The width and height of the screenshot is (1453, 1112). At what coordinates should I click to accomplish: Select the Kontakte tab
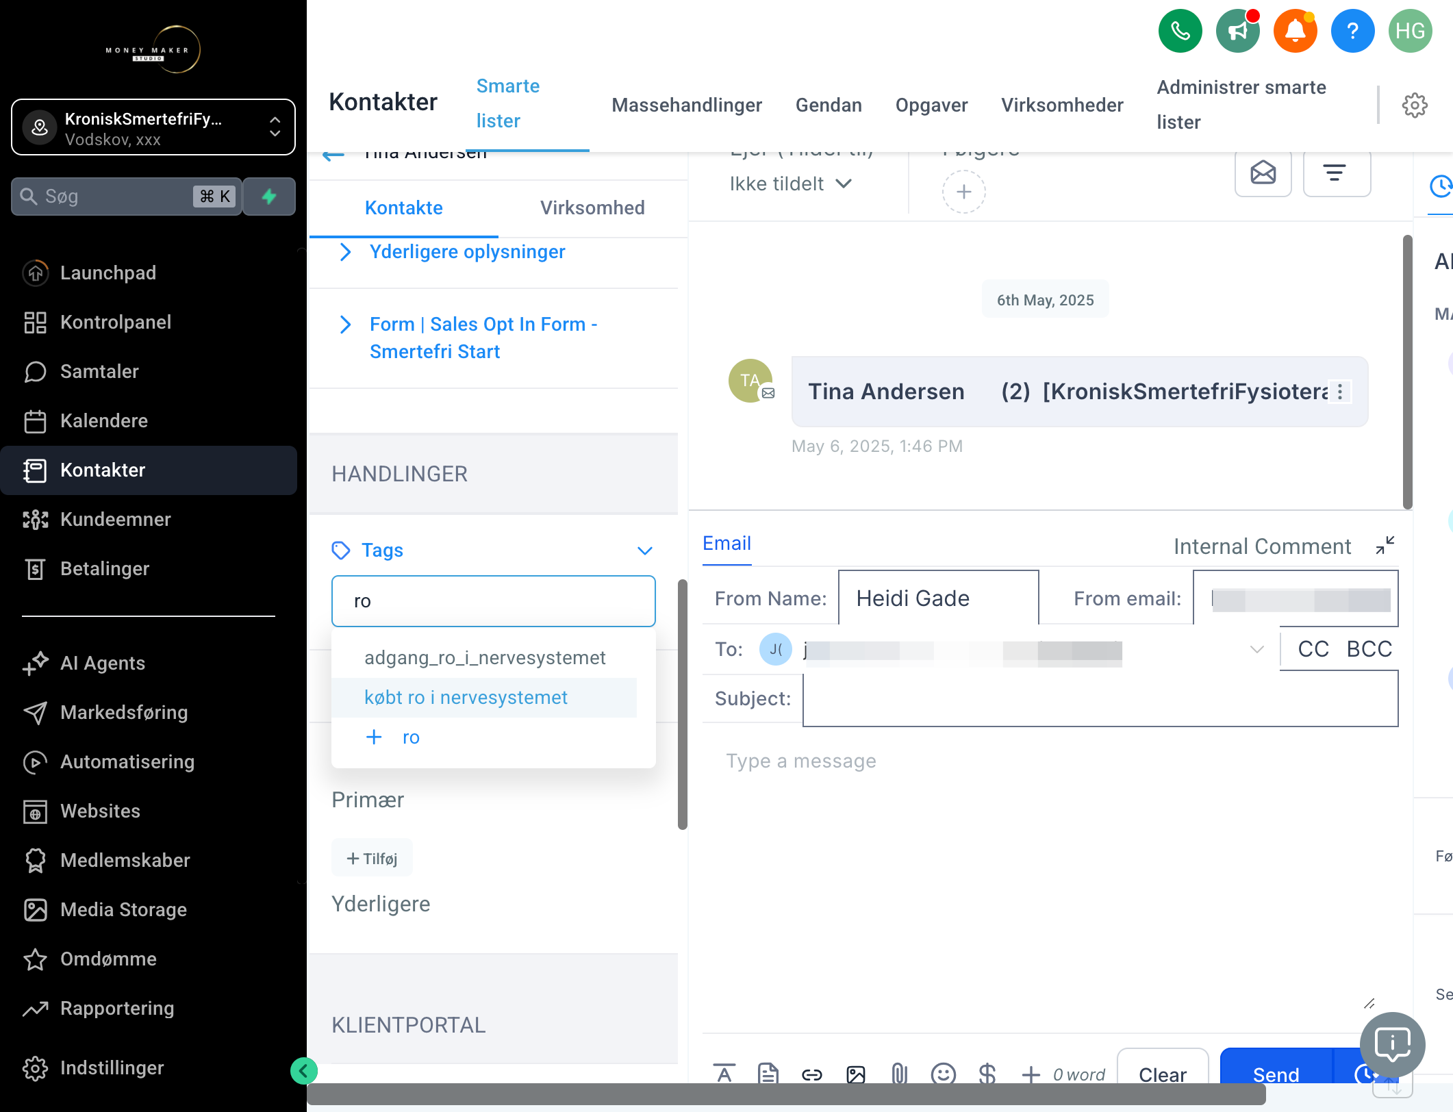coord(403,208)
